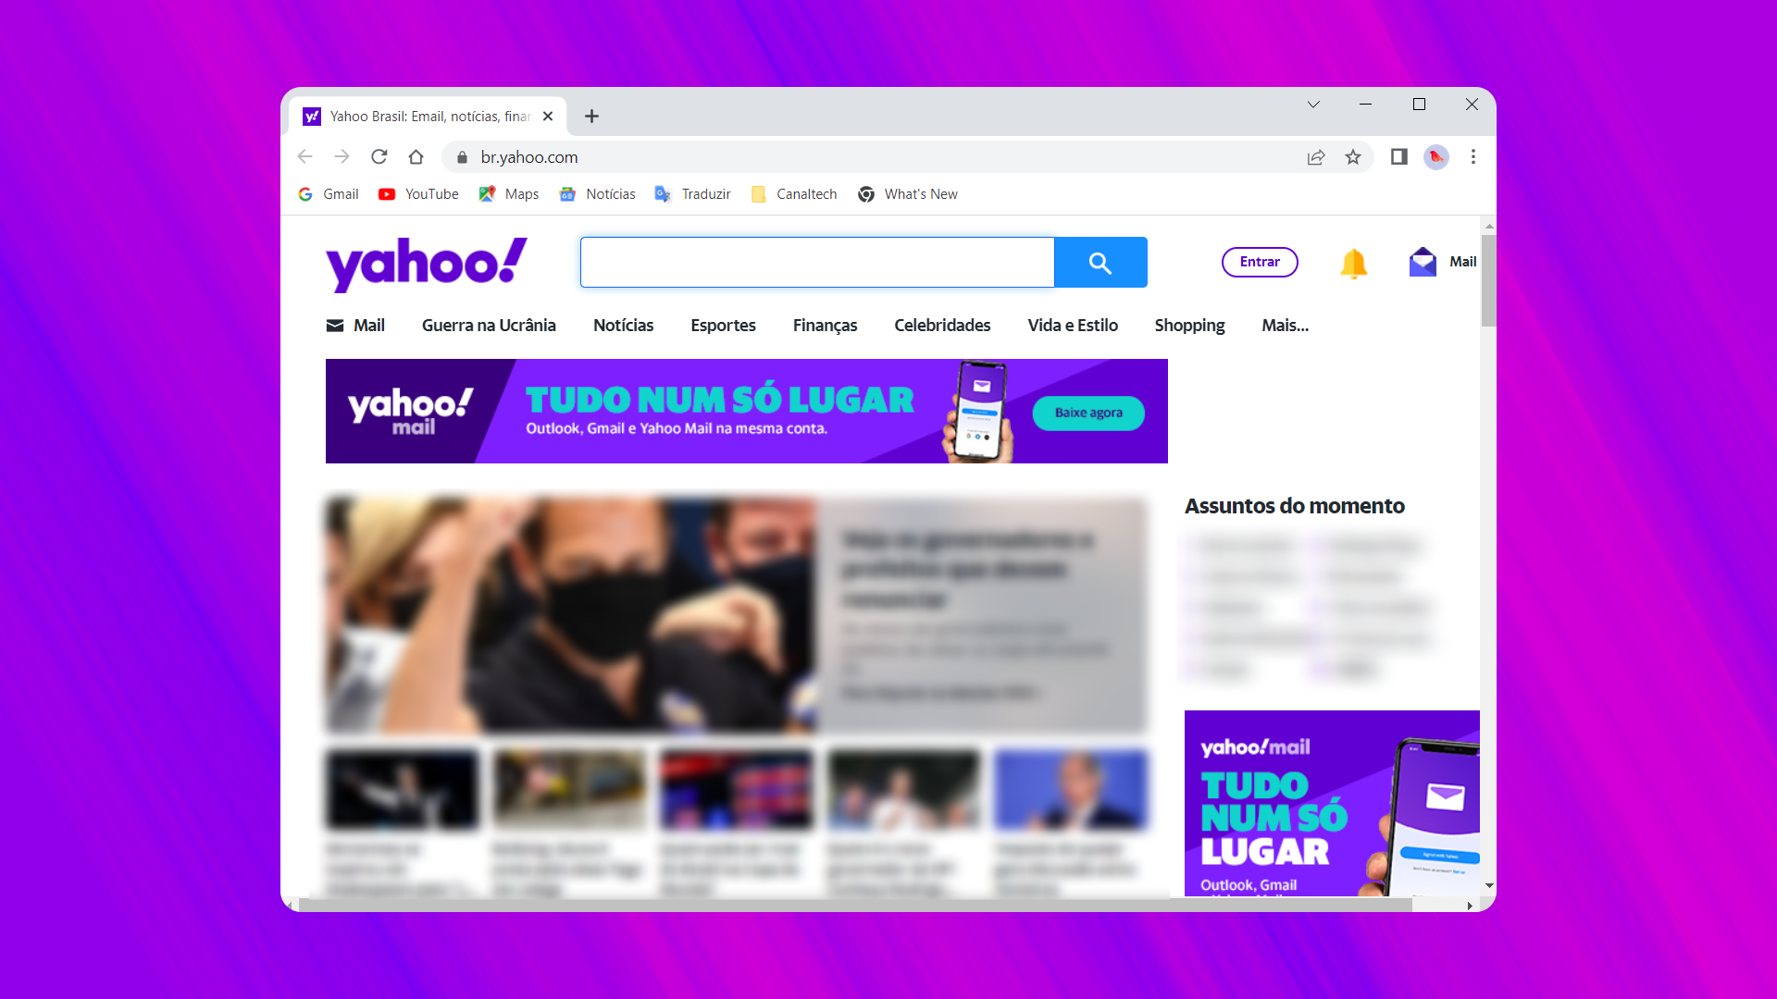1777x999 pixels.
Task: Select the Esportes navigation tab
Action: click(721, 325)
